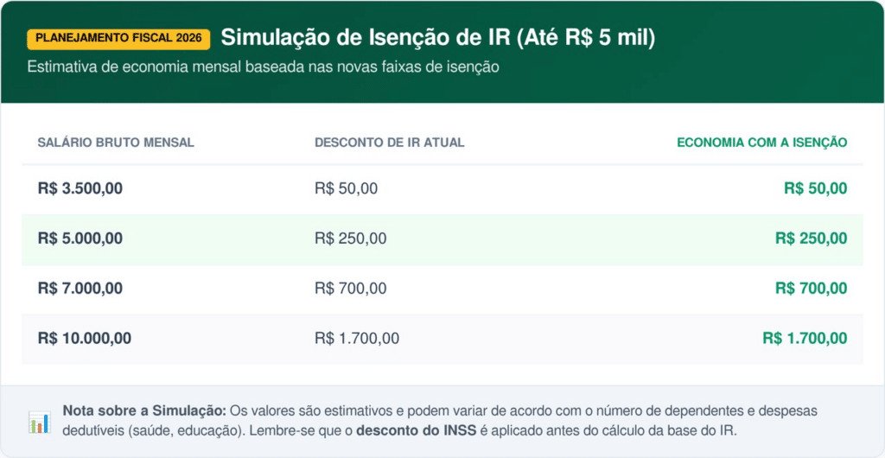This screenshot has height=458, width=885.
Task: Click the bold "Nota sobre a Simulação" label
Action: 144,411
